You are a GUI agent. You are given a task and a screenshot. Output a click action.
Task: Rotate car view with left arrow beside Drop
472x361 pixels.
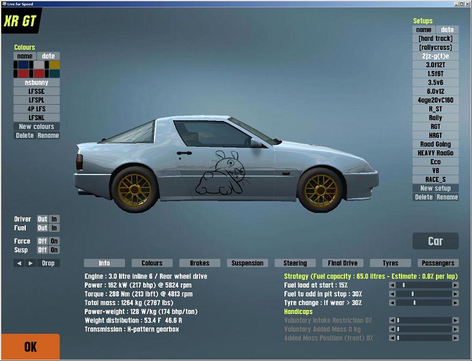(x=19, y=263)
